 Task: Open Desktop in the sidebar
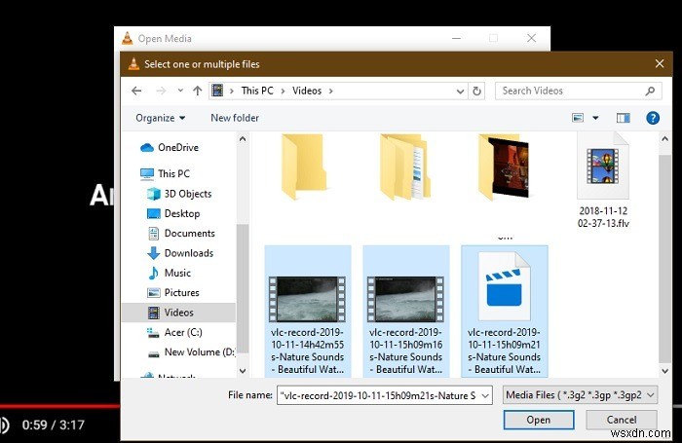pyautogui.click(x=182, y=213)
